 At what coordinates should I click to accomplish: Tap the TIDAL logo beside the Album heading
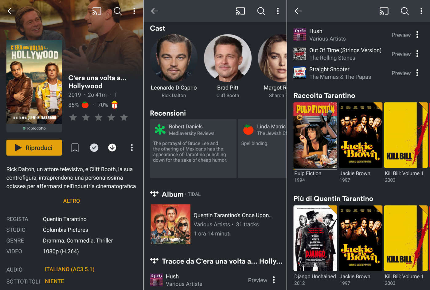click(154, 194)
